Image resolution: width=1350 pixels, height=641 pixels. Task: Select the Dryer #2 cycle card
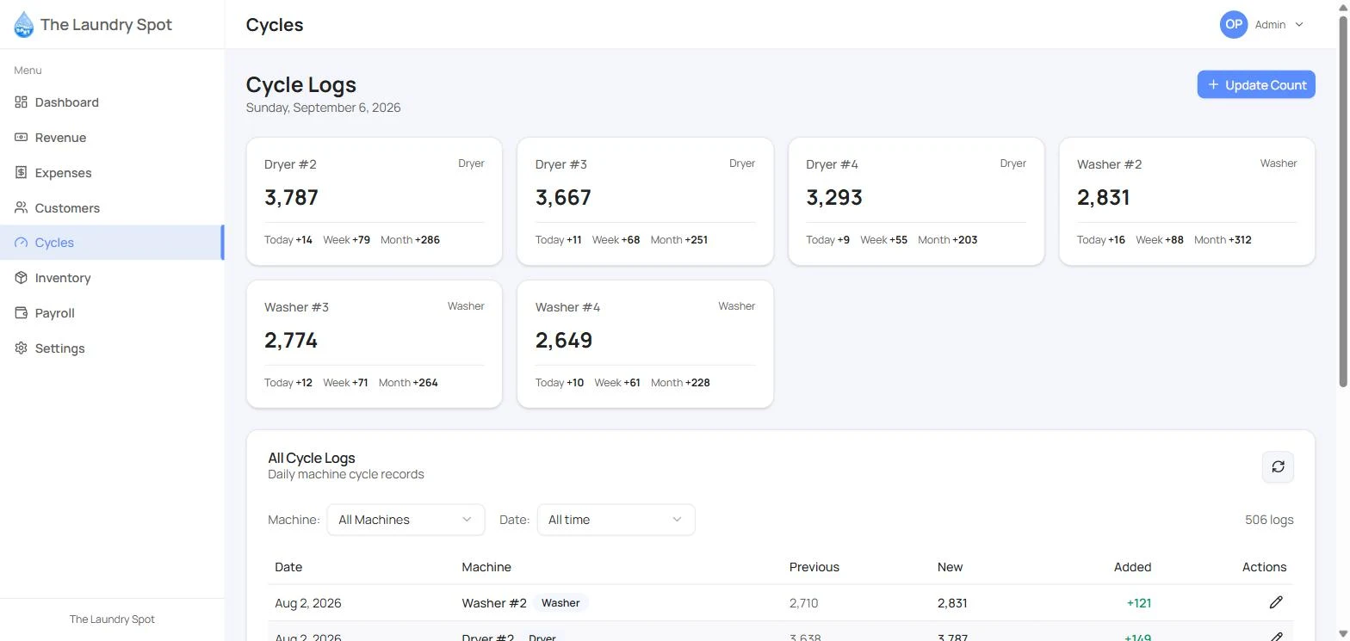click(x=375, y=201)
